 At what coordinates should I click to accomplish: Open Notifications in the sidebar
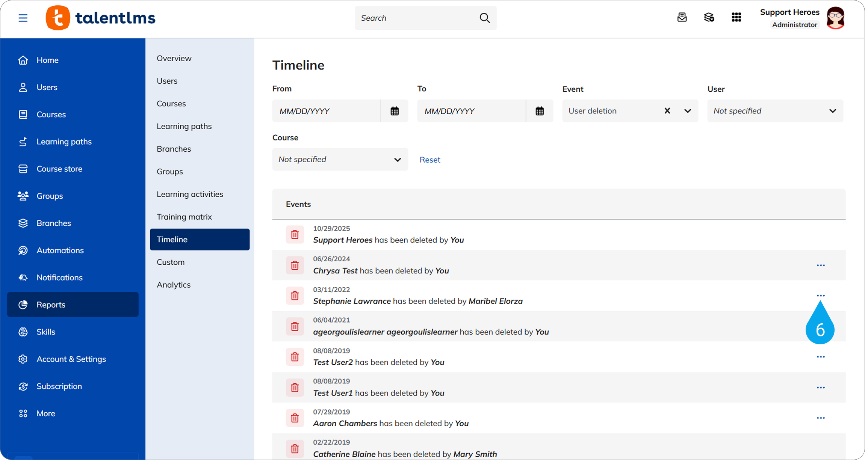[x=73, y=278]
